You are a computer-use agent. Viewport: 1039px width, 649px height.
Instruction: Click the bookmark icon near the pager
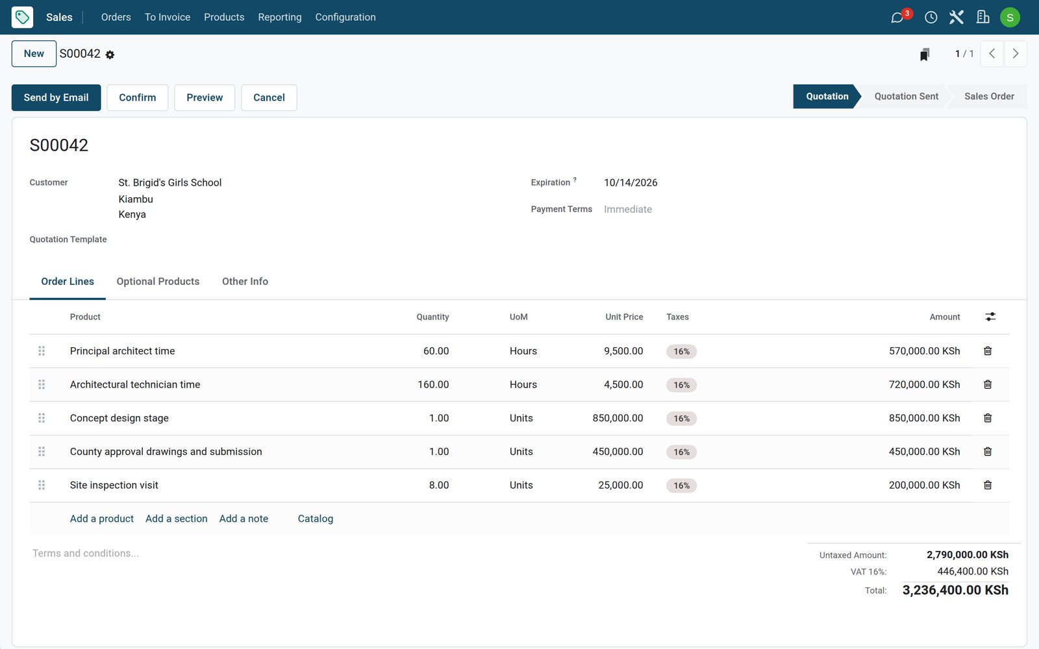pyautogui.click(x=925, y=54)
